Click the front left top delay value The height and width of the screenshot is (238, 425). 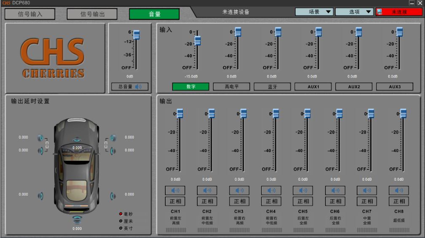tap(23, 137)
